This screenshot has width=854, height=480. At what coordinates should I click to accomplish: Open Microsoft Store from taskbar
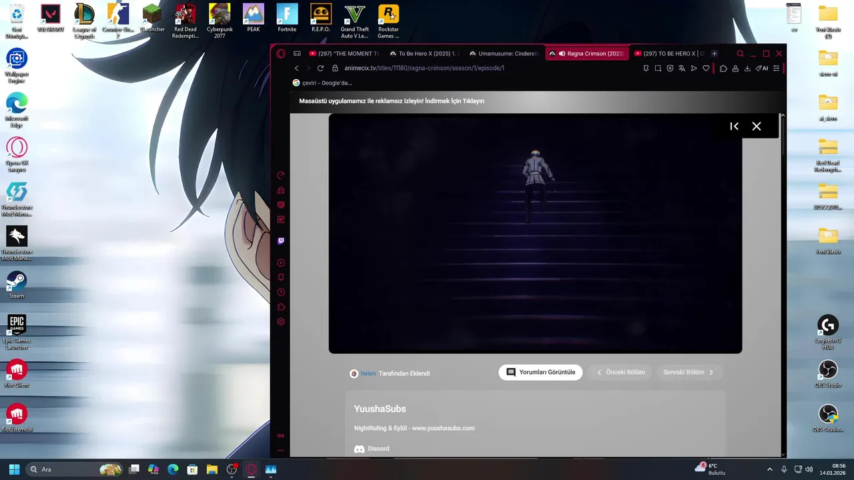point(193,469)
